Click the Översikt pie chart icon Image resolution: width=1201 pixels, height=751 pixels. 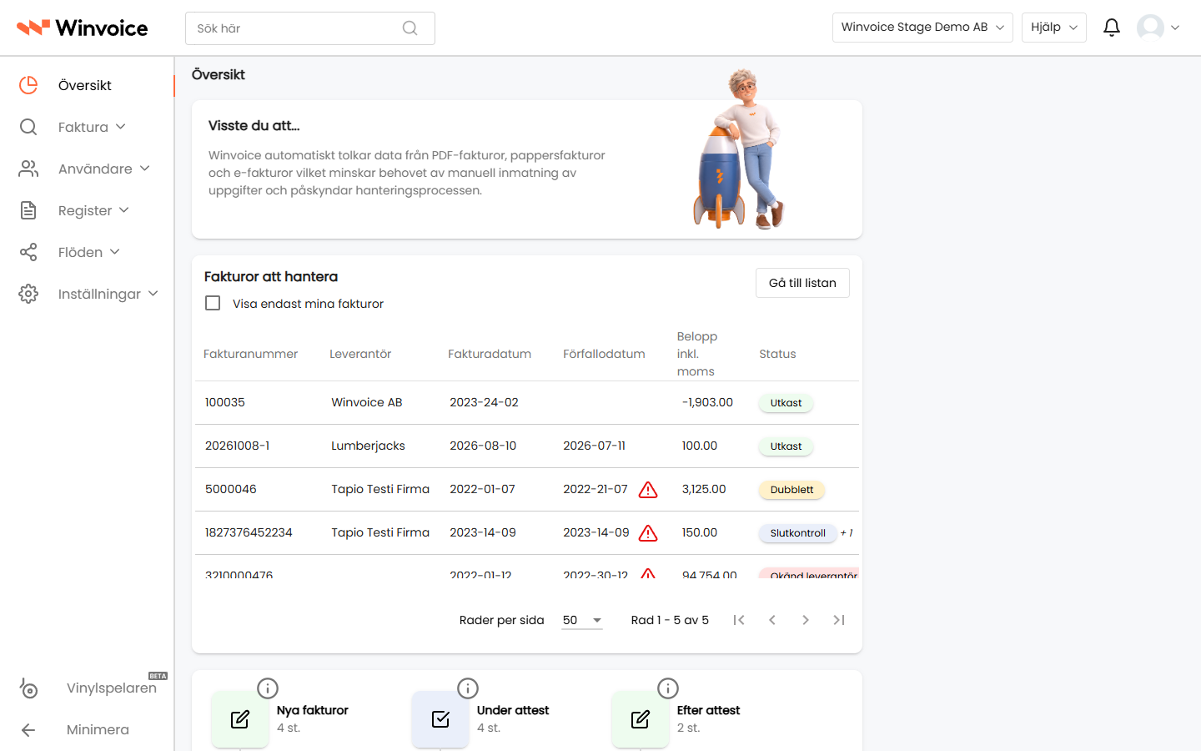28,85
